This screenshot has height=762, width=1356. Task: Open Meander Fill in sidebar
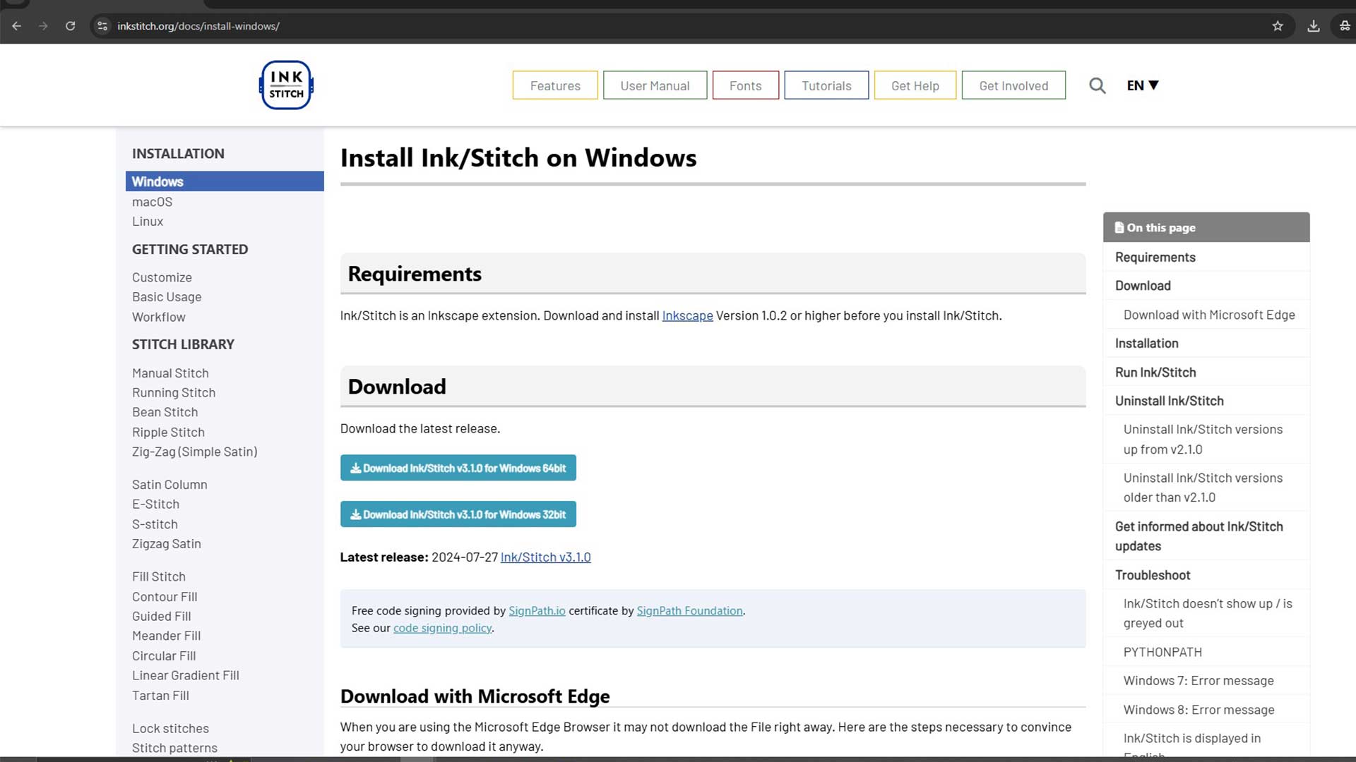(x=166, y=636)
